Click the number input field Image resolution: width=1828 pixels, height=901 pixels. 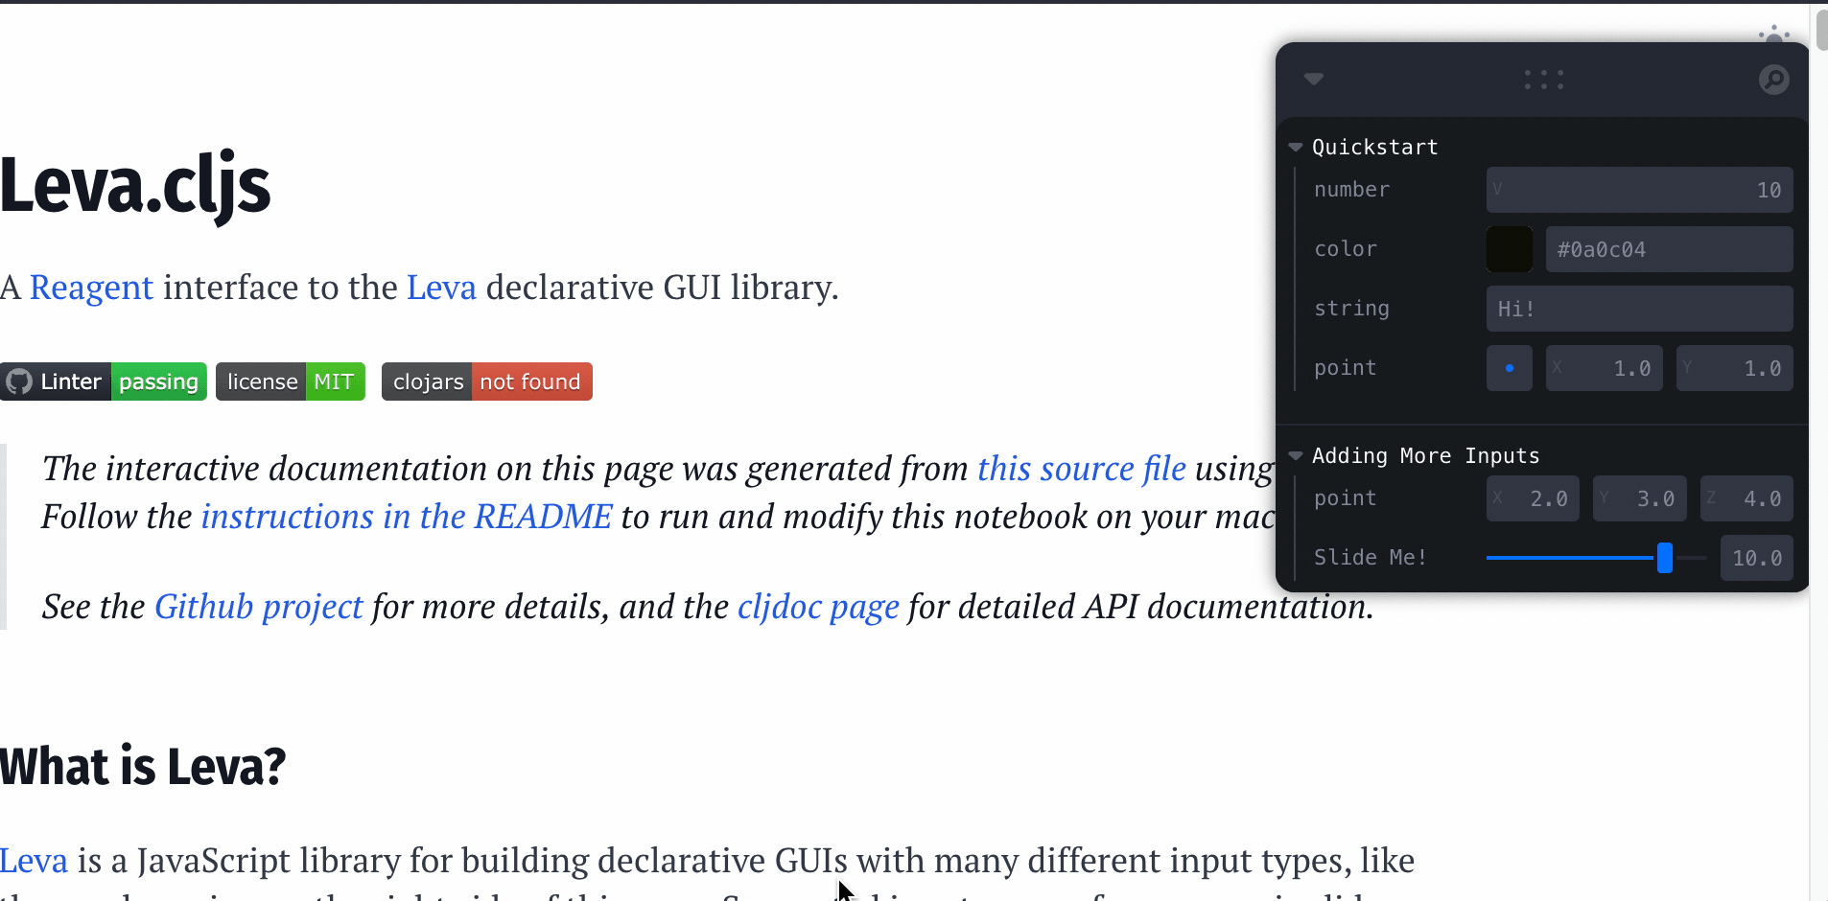coord(1639,190)
